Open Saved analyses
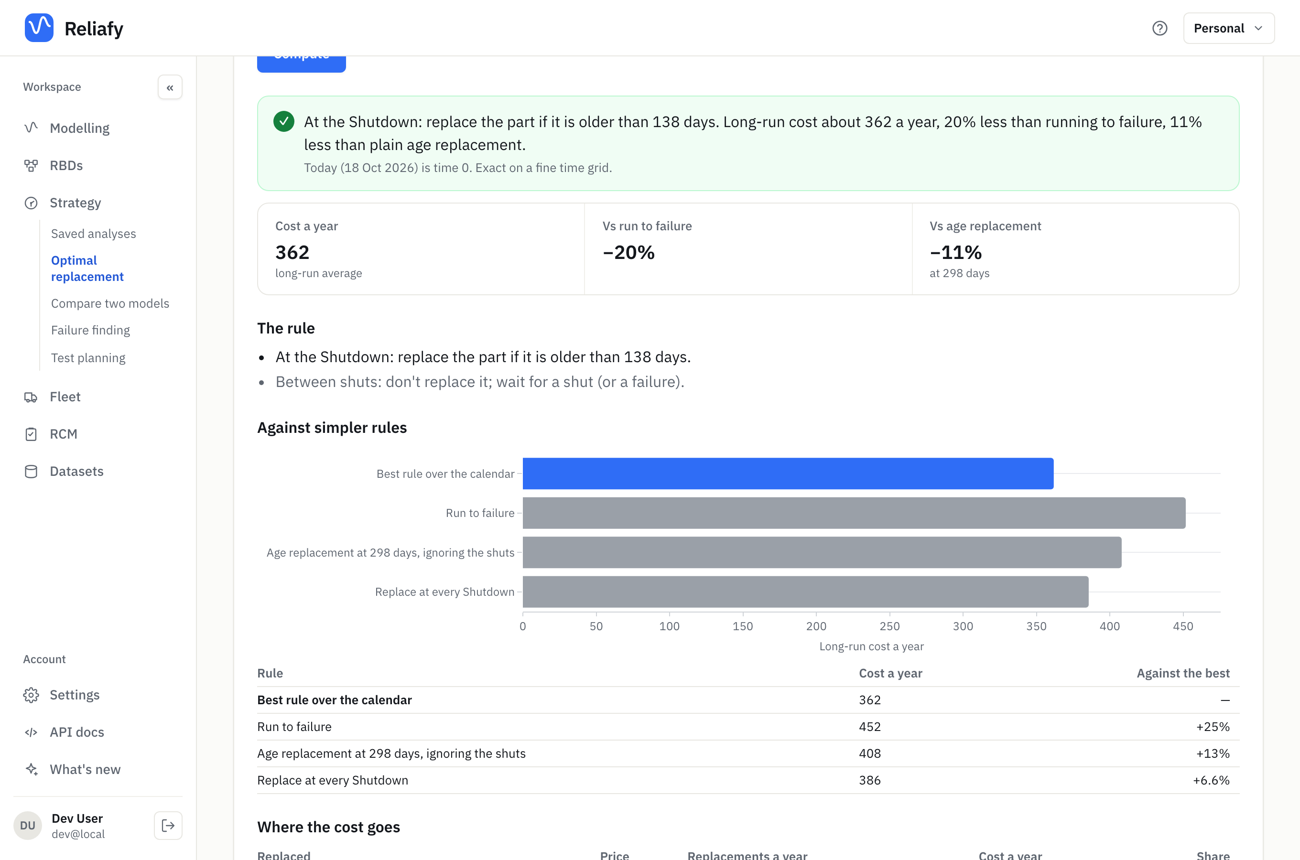Viewport: 1300px width, 860px height. (x=93, y=234)
